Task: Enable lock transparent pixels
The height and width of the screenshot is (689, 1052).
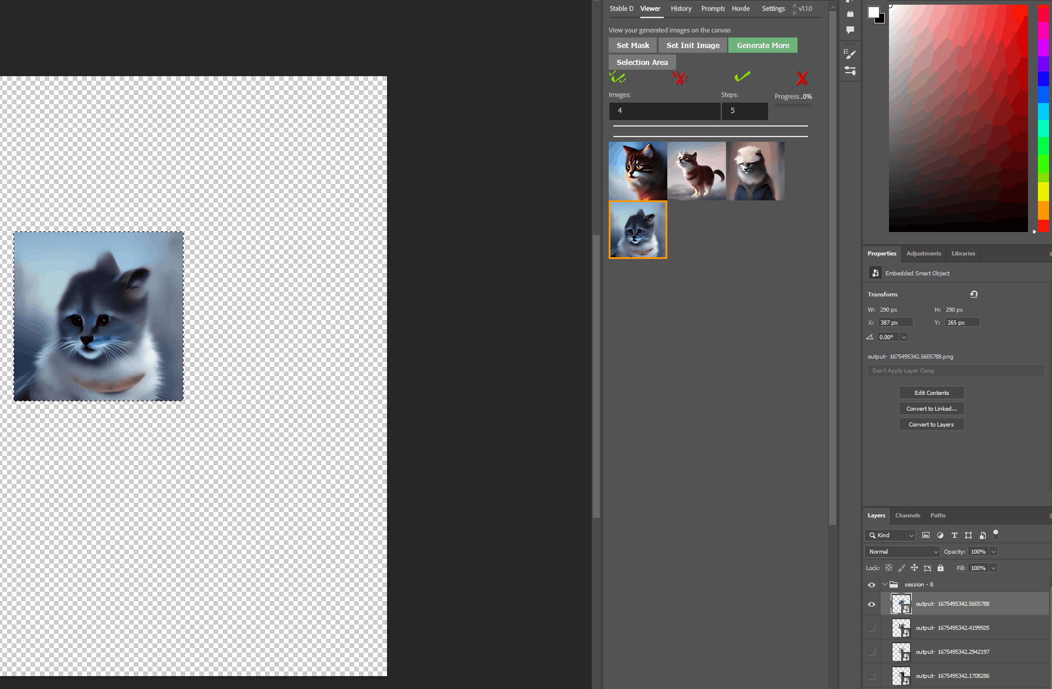Action: [889, 568]
